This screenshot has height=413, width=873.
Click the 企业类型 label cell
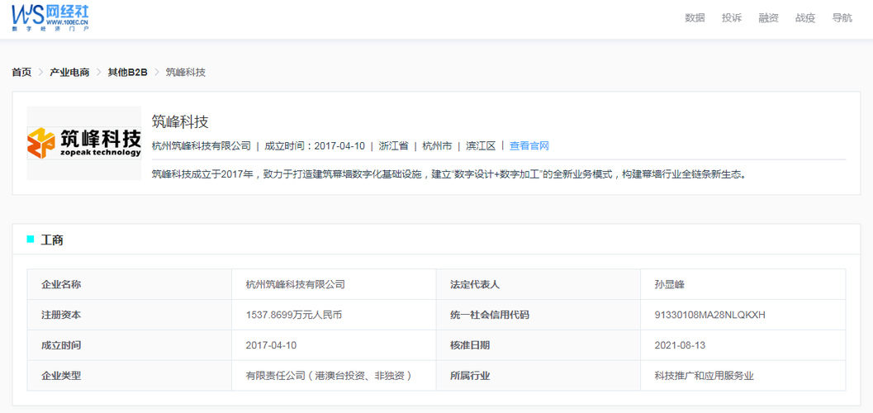(x=129, y=376)
